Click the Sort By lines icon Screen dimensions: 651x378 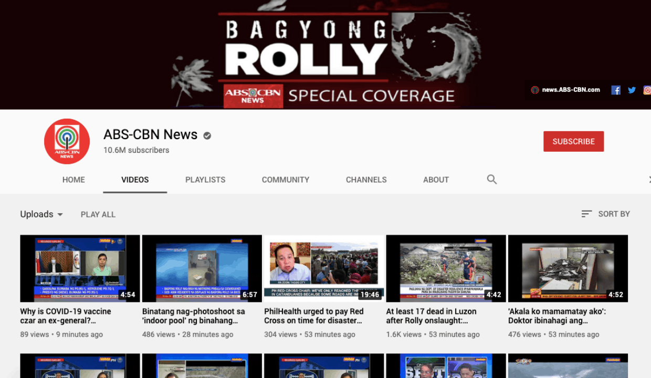[586, 214]
